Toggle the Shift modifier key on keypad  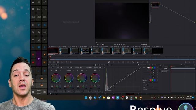tap(39, 17)
